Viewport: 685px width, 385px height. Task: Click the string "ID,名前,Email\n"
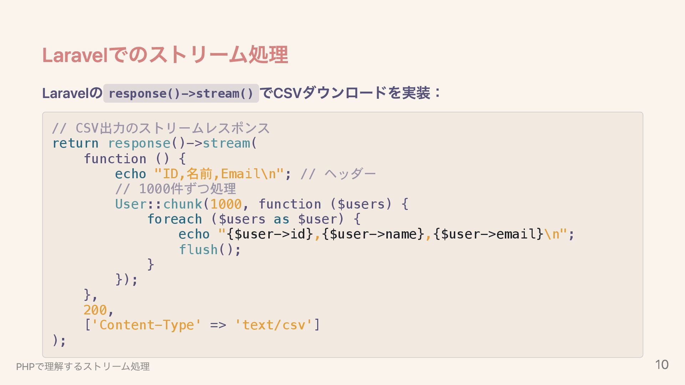[x=219, y=174]
